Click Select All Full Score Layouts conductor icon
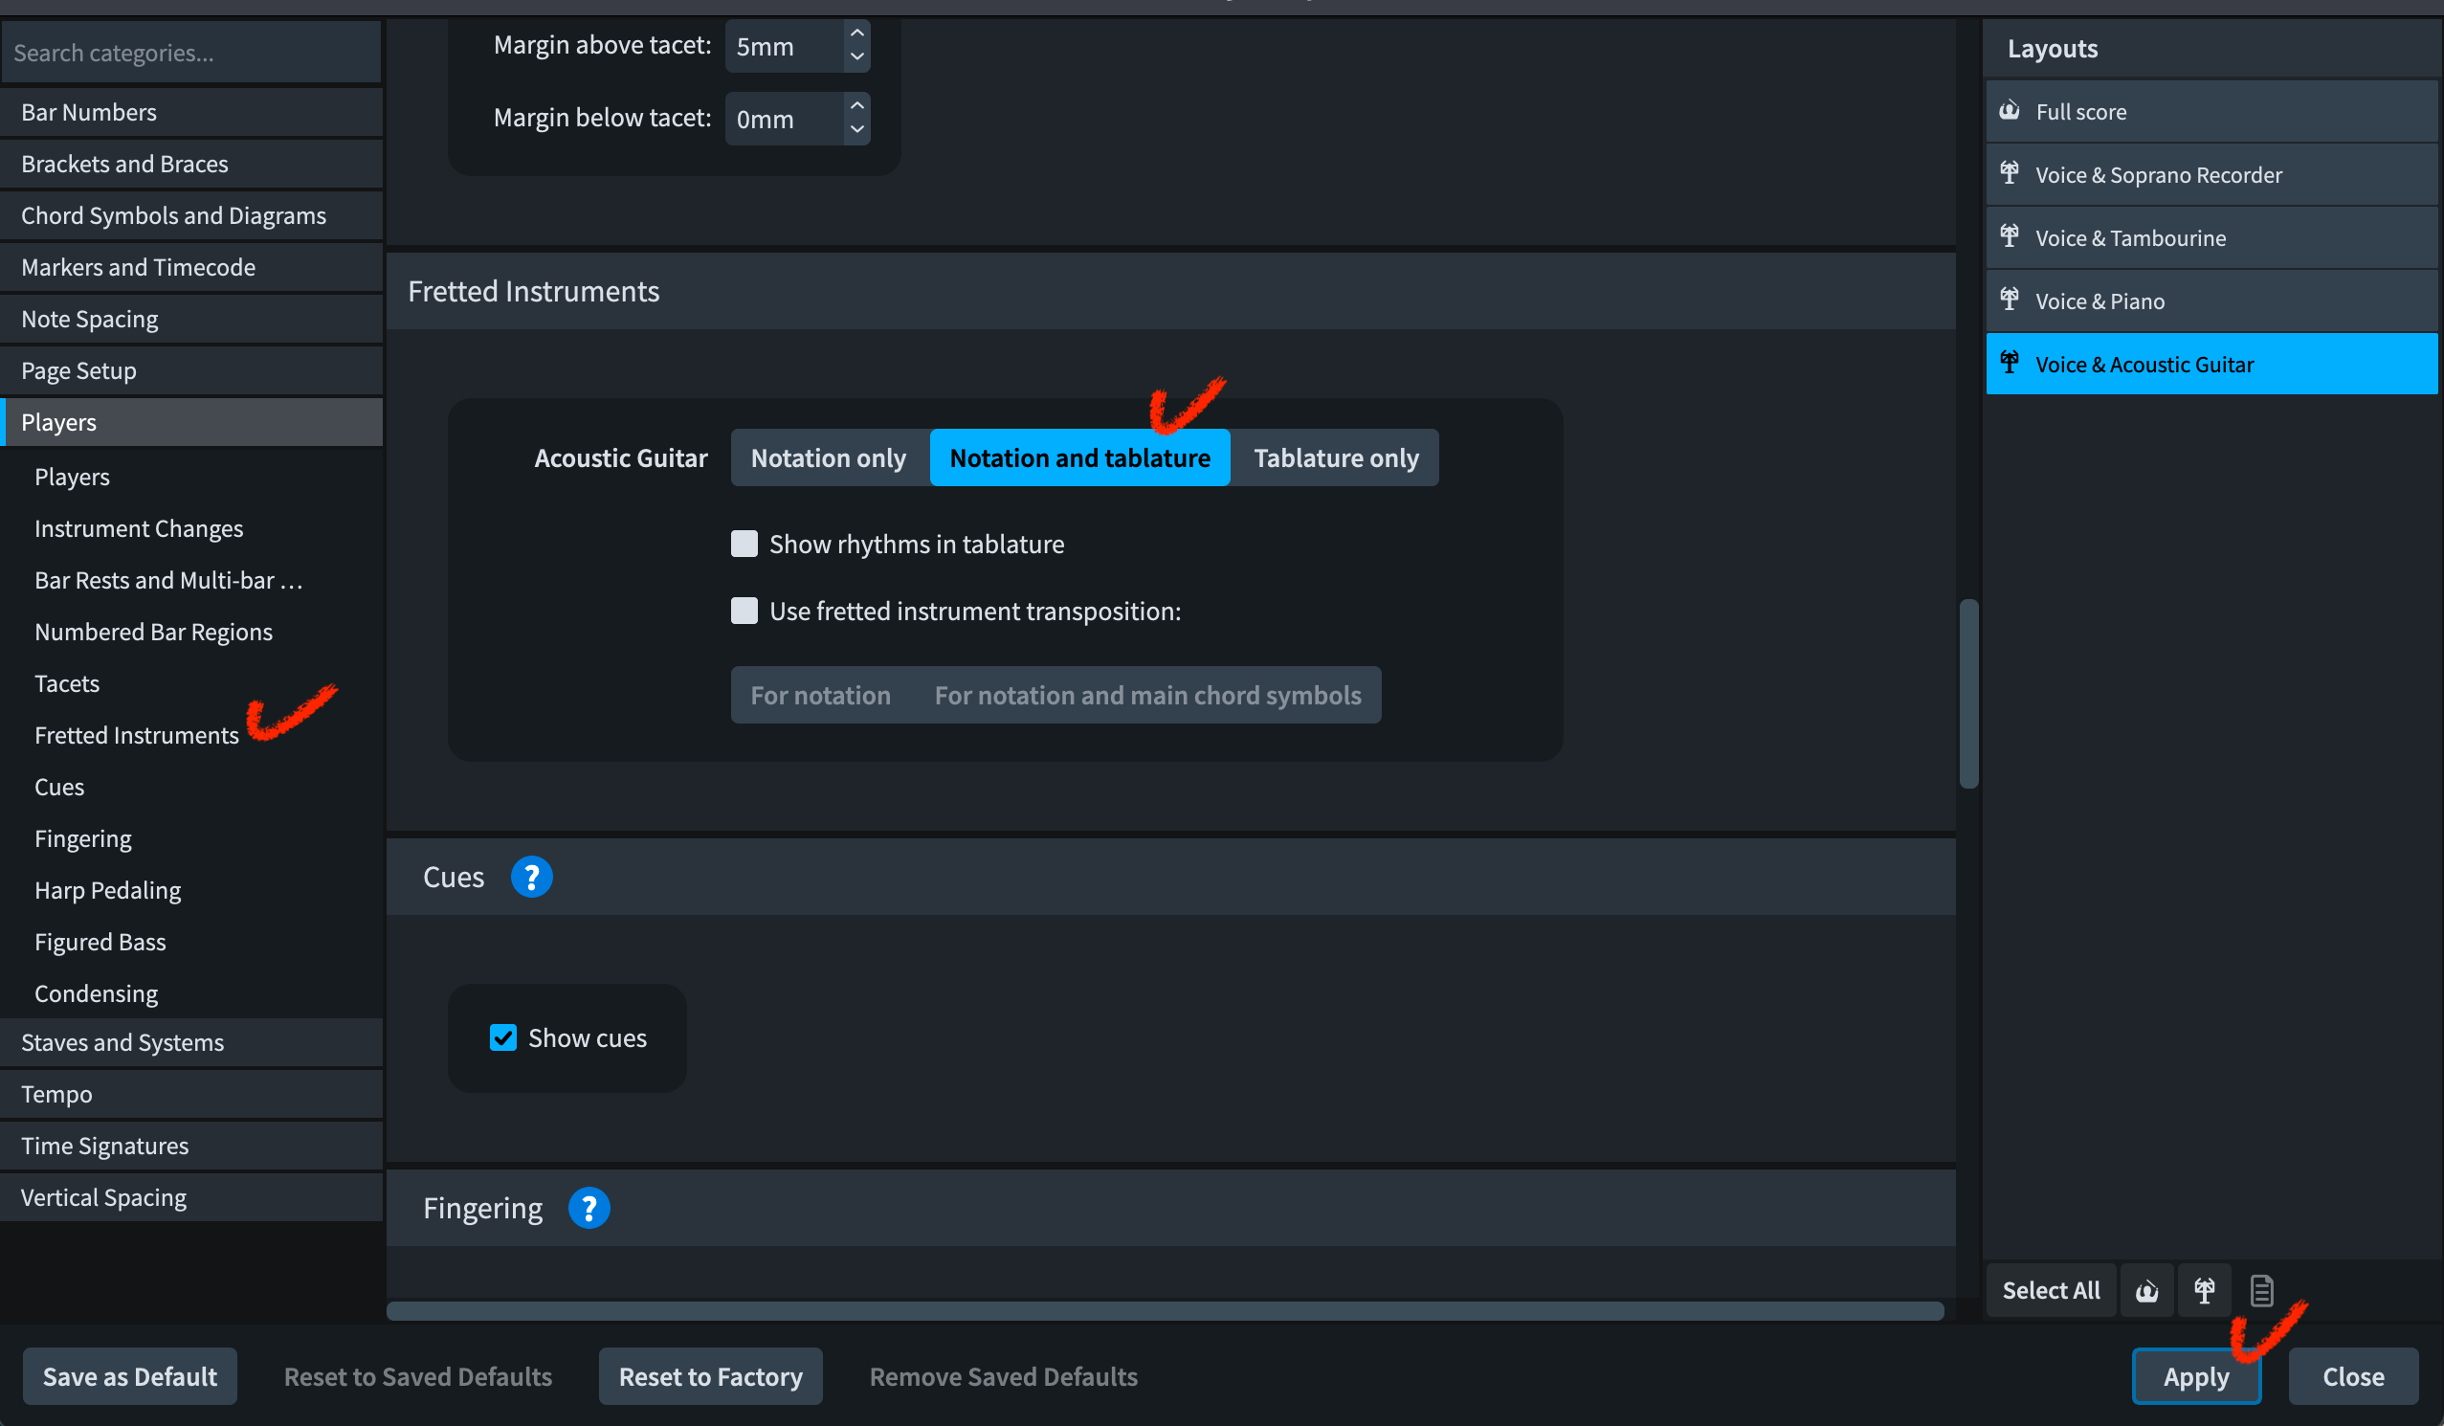Image resolution: width=2444 pixels, height=1426 pixels. 2146,1290
